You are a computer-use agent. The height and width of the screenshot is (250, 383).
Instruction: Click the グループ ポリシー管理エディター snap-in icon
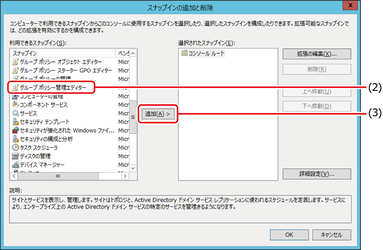(x=15, y=88)
